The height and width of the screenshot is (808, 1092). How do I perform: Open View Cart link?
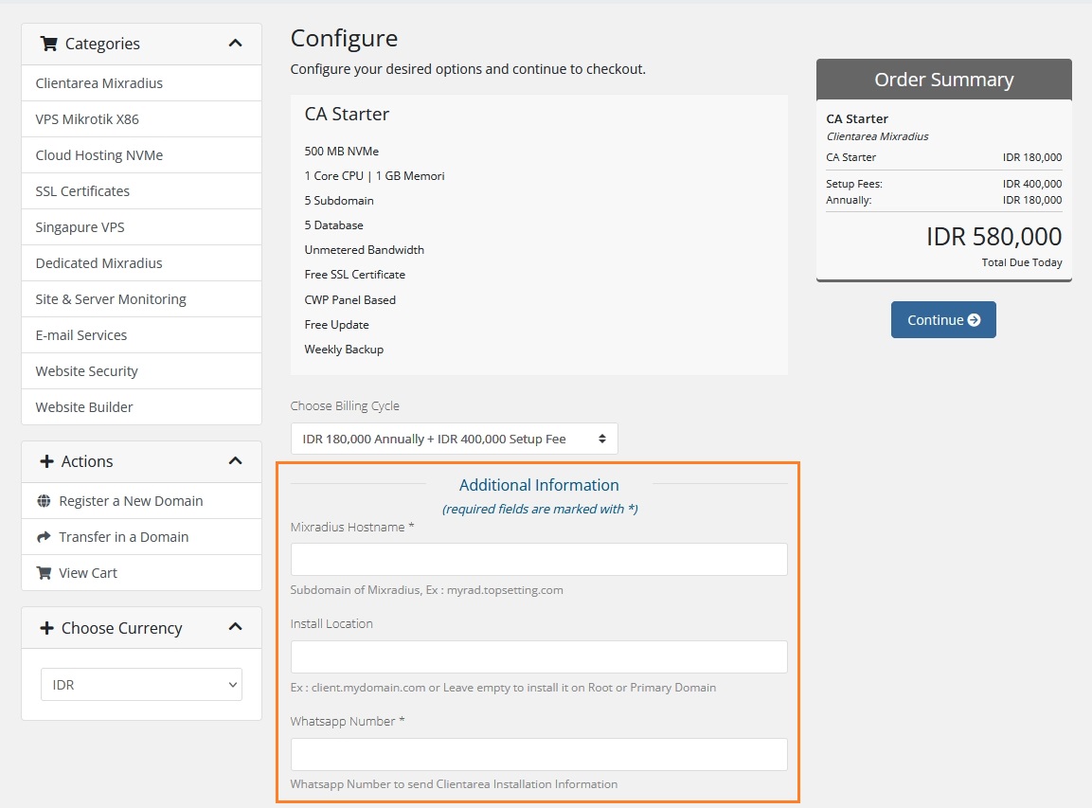[x=141, y=572]
